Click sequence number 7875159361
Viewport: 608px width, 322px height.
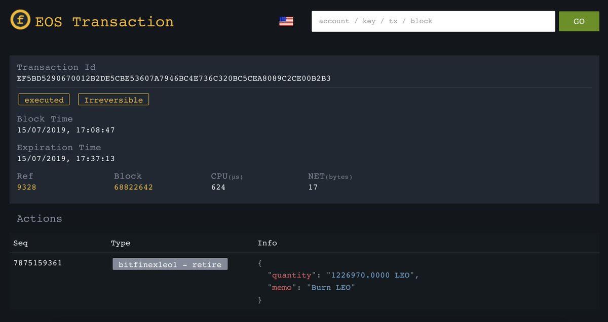pyautogui.click(x=37, y=263)
